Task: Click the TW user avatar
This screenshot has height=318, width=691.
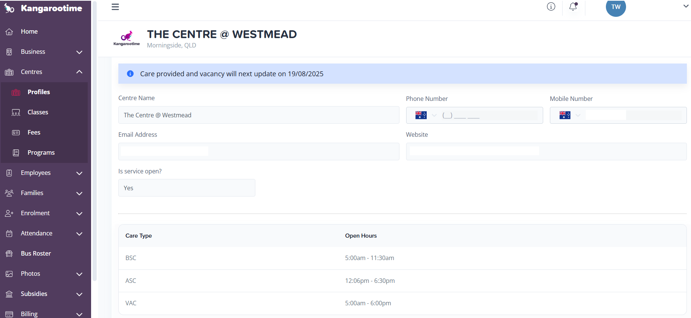Action: [x=616, y=7]
